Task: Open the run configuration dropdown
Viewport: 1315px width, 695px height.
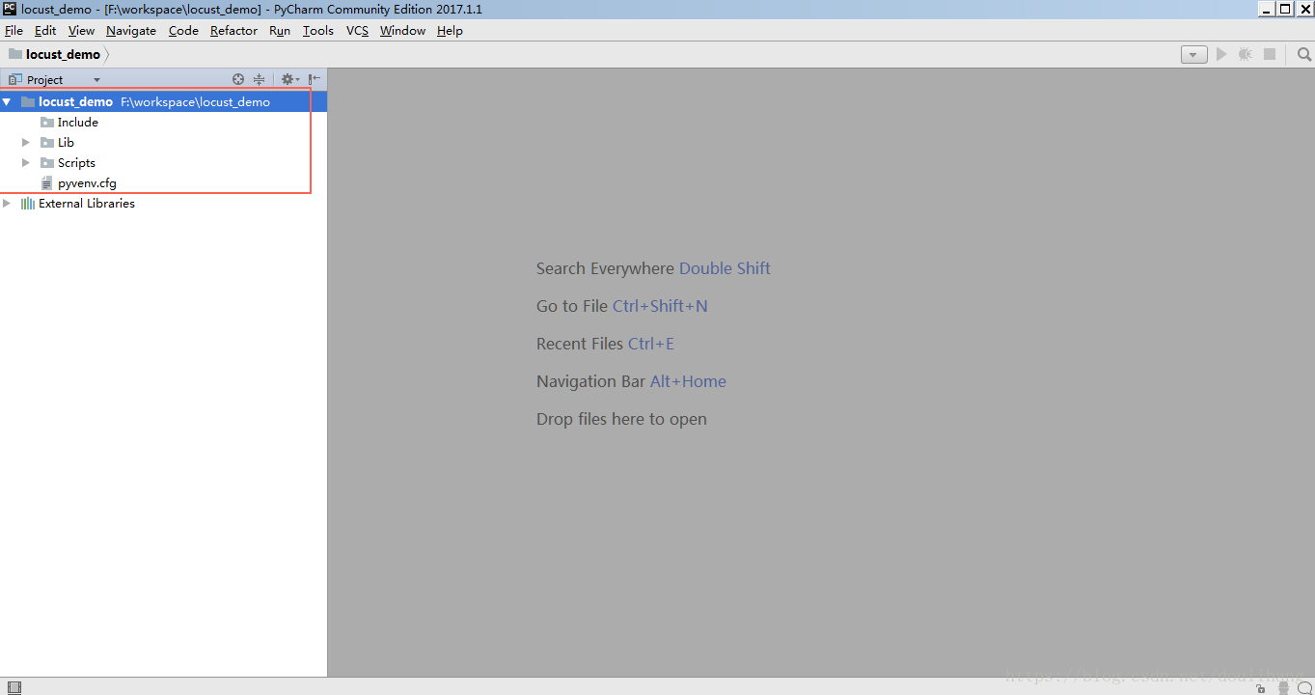Action: click(x=1193, y=55)
